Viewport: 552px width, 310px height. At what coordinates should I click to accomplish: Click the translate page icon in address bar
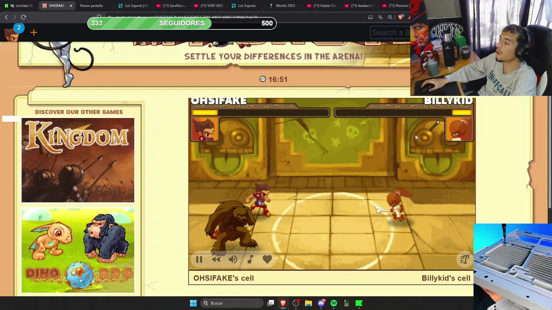pyautogui.click(x=380, y=17)
